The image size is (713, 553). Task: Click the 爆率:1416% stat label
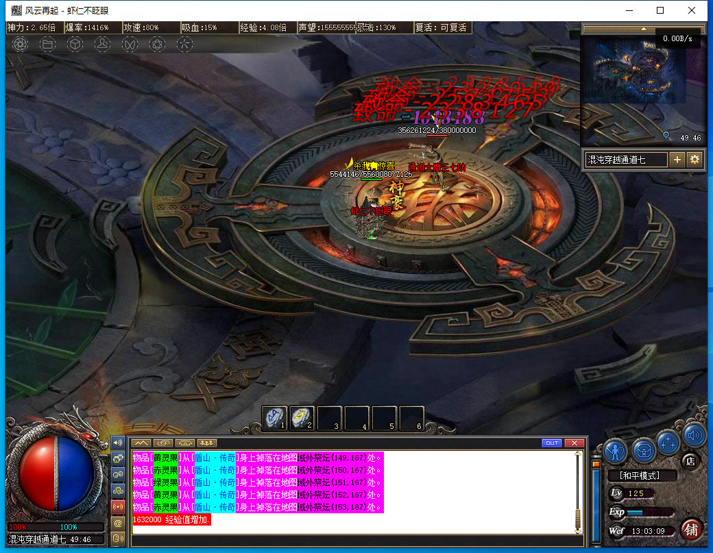87,27
